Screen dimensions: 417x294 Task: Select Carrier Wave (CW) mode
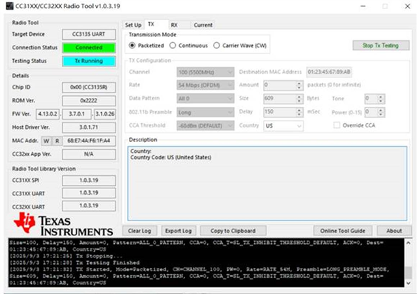click(x=240, y=46)
